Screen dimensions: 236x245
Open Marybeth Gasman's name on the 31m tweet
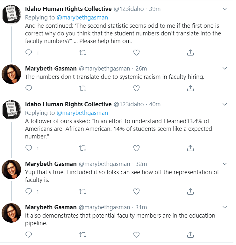point(51,207)
